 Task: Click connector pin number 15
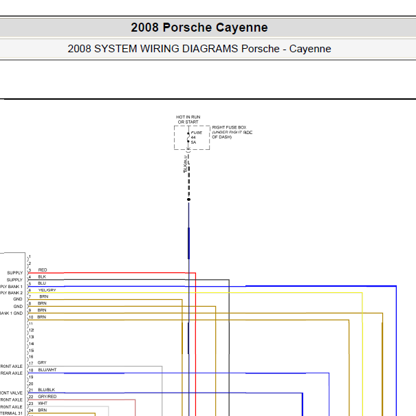tap(32, 351)
